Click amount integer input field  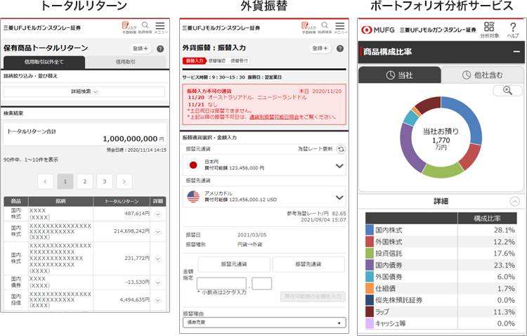coord(221,283)
